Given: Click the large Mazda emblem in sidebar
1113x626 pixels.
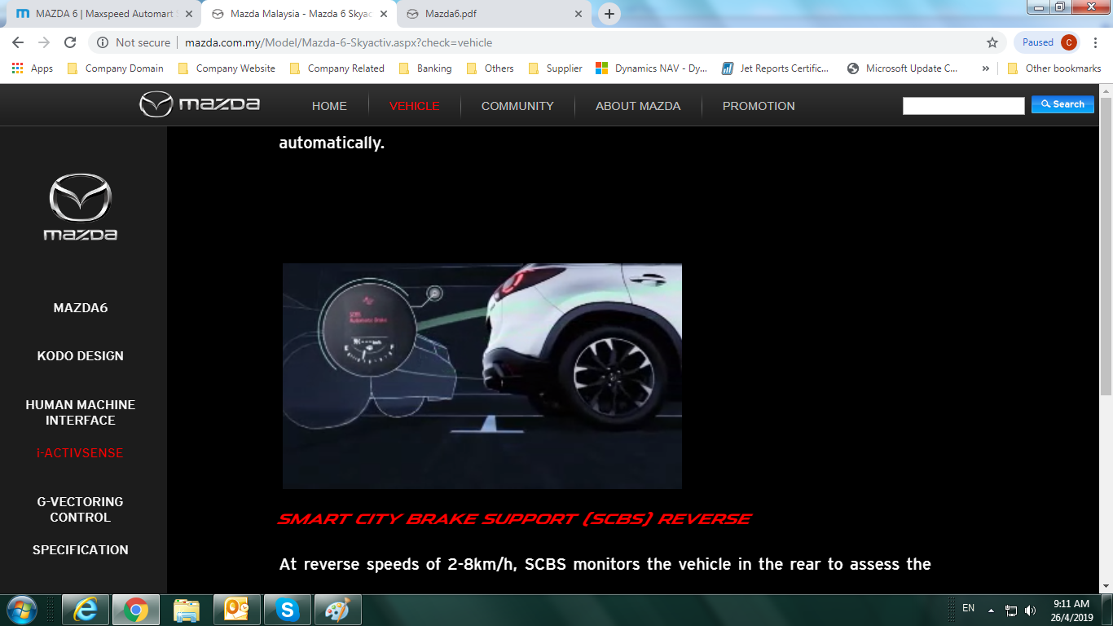Looking at the screenshot, I should coord(80,207).
